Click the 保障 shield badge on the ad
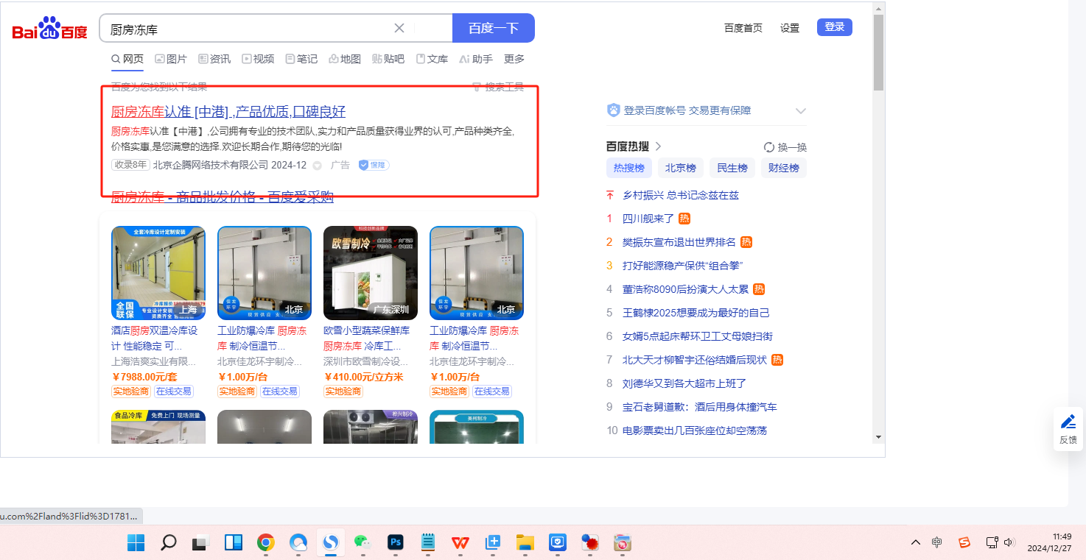This screenshot has height=560, width=1086. [x=374, y=166]
